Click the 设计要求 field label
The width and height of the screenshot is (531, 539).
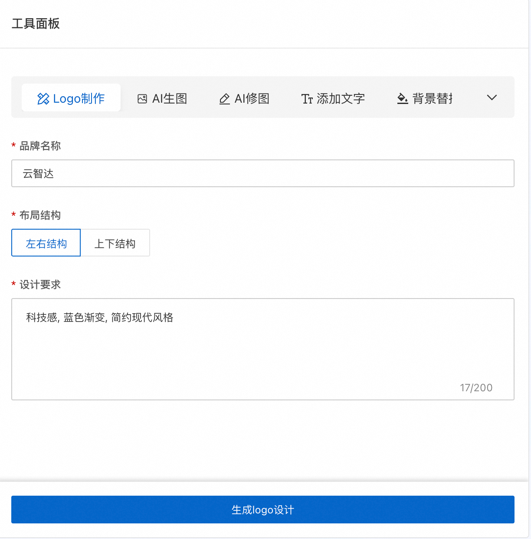pyautogui.click(x=40, y=285)
